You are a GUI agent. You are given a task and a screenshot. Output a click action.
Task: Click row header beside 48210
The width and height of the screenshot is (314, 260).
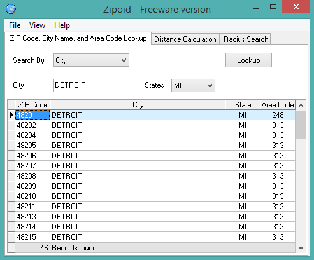(x=11, y=196)
